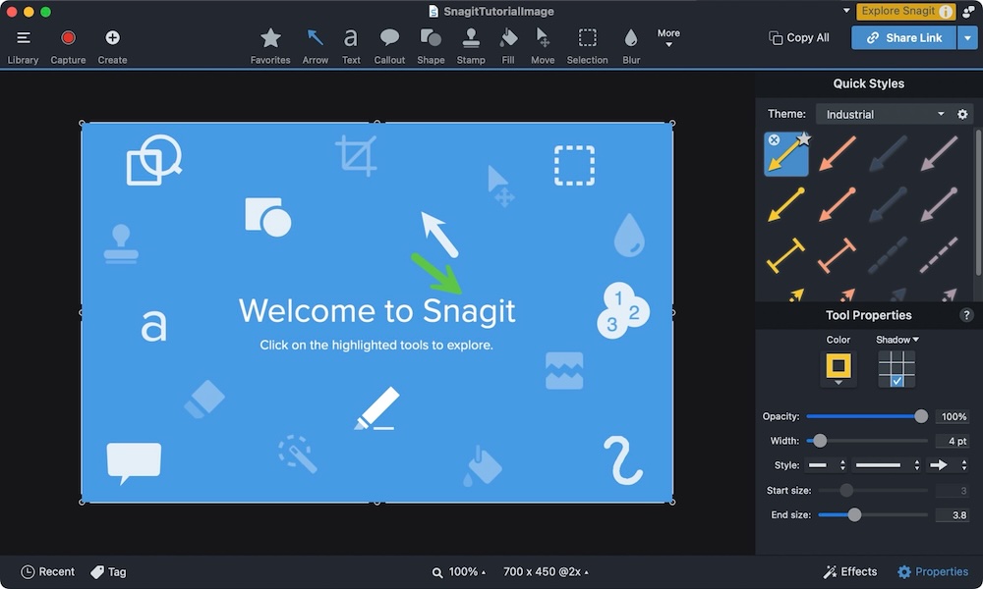Open the 100% zoom level menu
Screen dimensions: 983x589
[458, 571]
